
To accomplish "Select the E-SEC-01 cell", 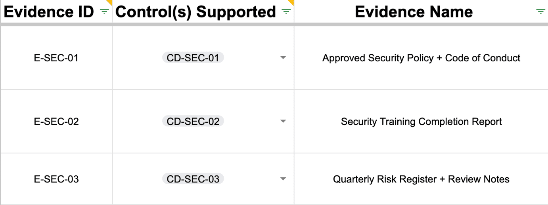I will (56, 58).
